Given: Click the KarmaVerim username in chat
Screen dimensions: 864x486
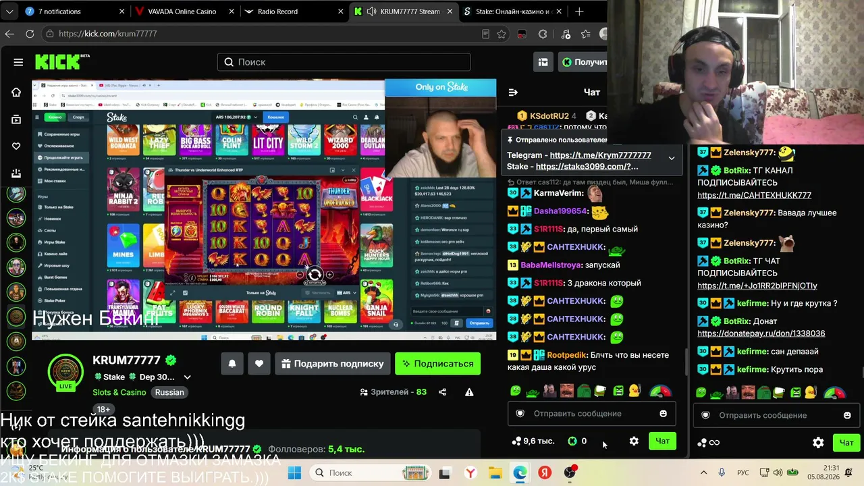Looking at the screenshot, I should point(558,193).
